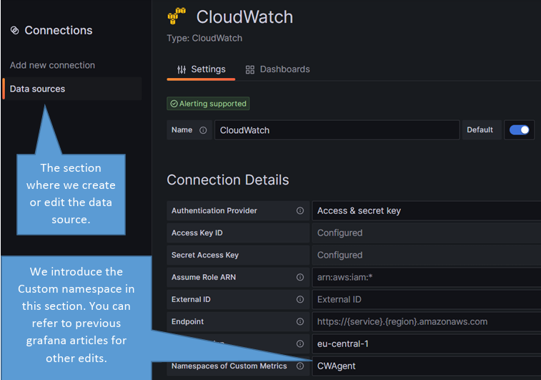Image resolution: width=541 pixels, height=380 pixels.
Task: Click the CloudWatch logo icon
Action: click(x=177, y=16)
